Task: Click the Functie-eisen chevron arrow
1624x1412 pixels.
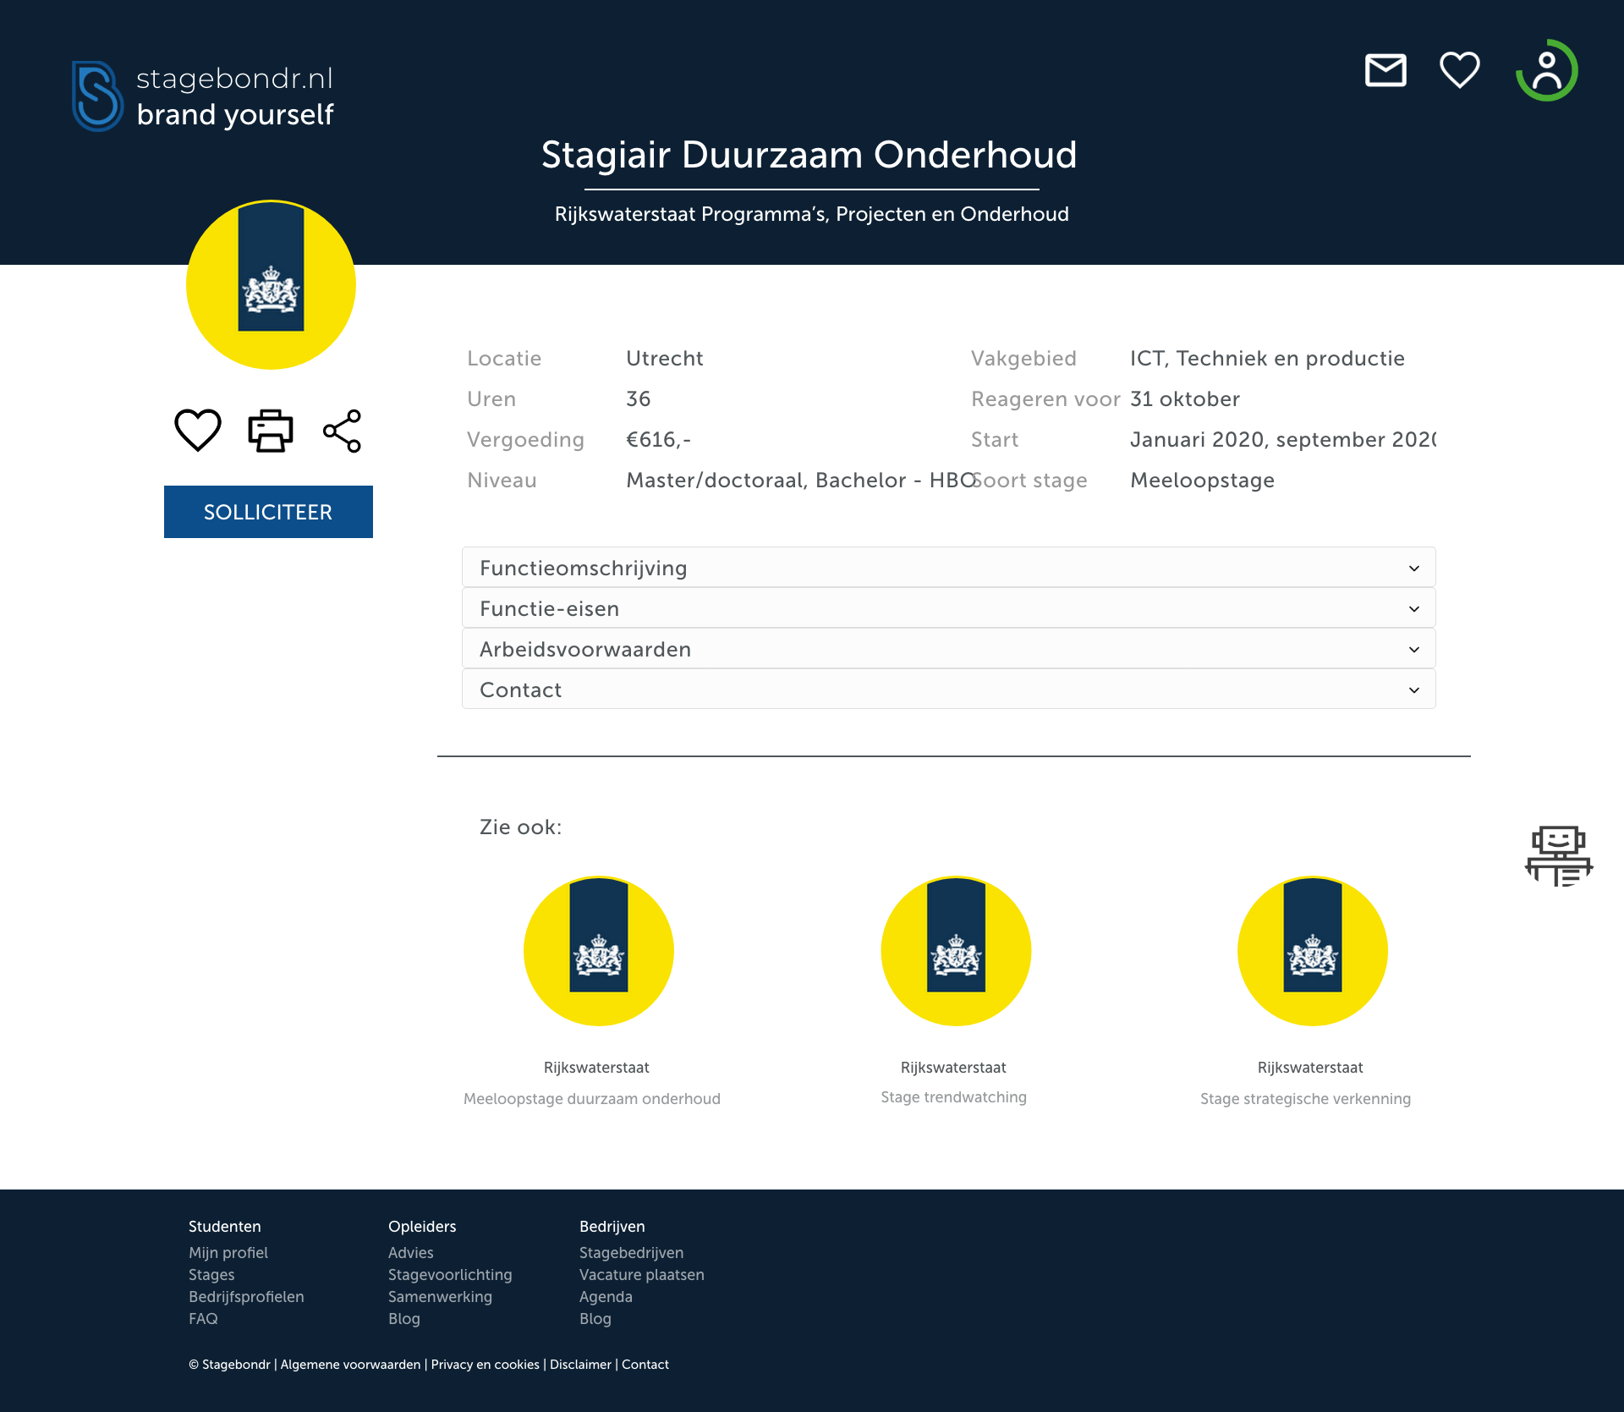Action: coord(1414,609)
